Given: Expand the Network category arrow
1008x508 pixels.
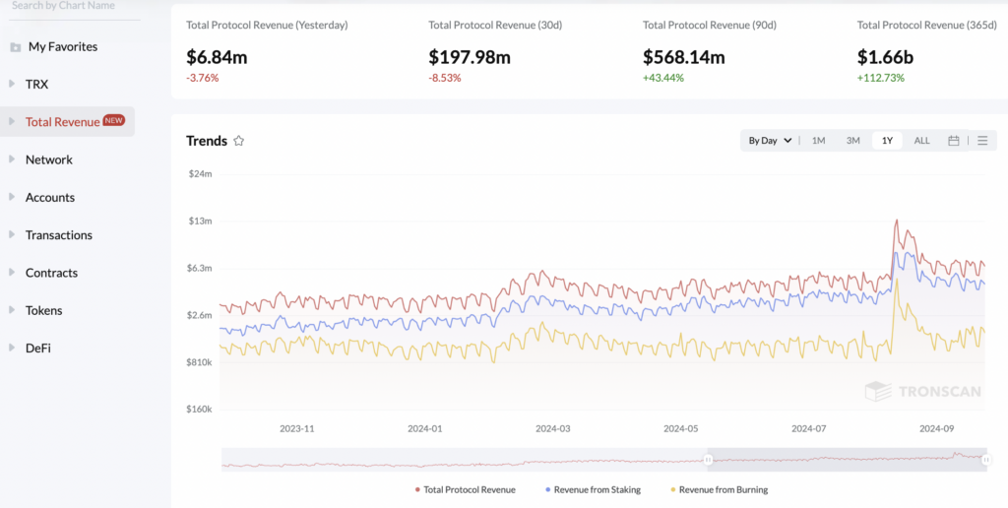Looking at the screenshot, I should [12, 159].
